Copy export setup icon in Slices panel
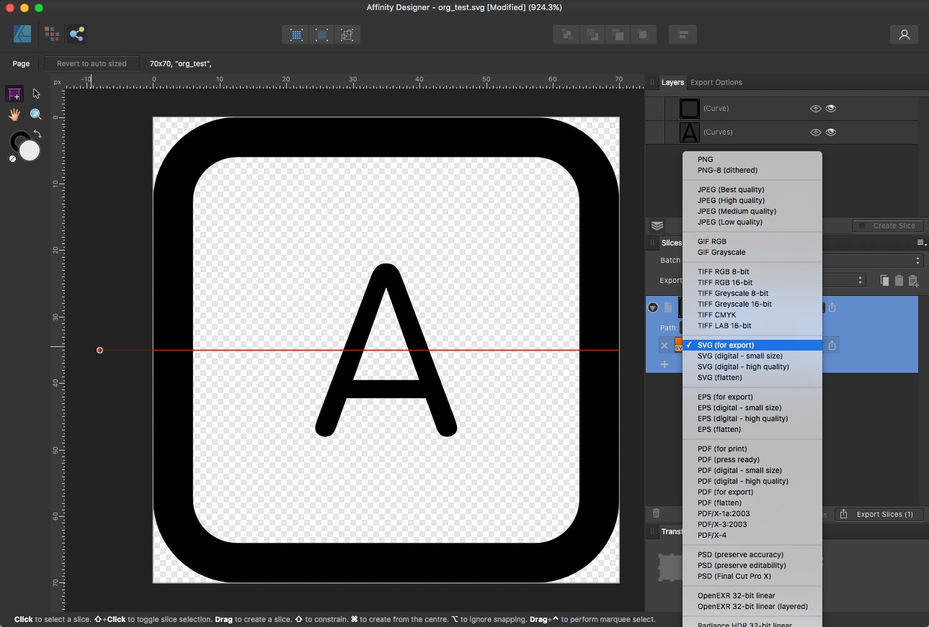Viewport: 929px width, 627px height. coord(885,281)
